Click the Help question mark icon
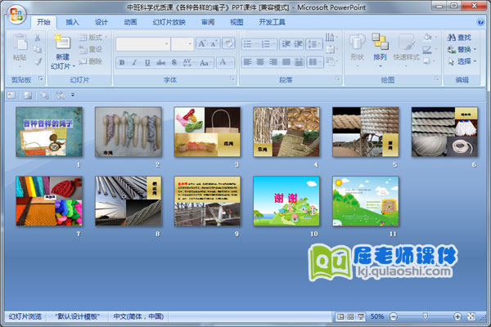491x327 pixels. 480,22
